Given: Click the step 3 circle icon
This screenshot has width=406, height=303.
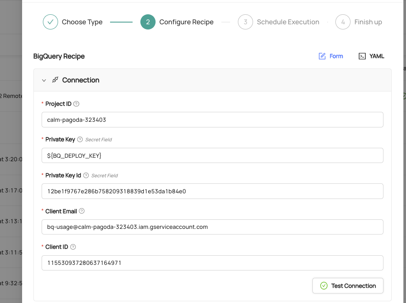Looking at the screenshot, I should tap(245, 22).
